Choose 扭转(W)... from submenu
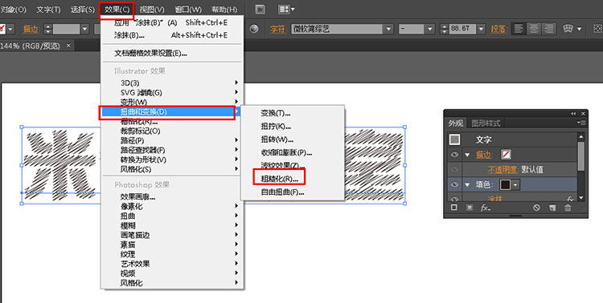Image resolution: width=603 pixels, height=303 pixels. pos(277,139)
